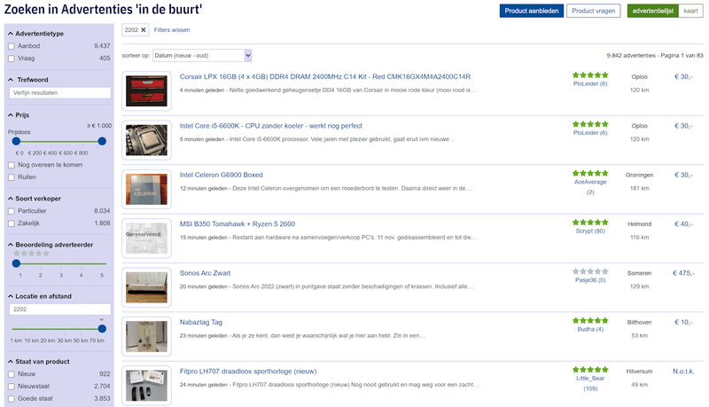The image size is (709, 407).
Task: Open the Corsair LPX 16GB DDR4 listing title
Action: (325, 77)
